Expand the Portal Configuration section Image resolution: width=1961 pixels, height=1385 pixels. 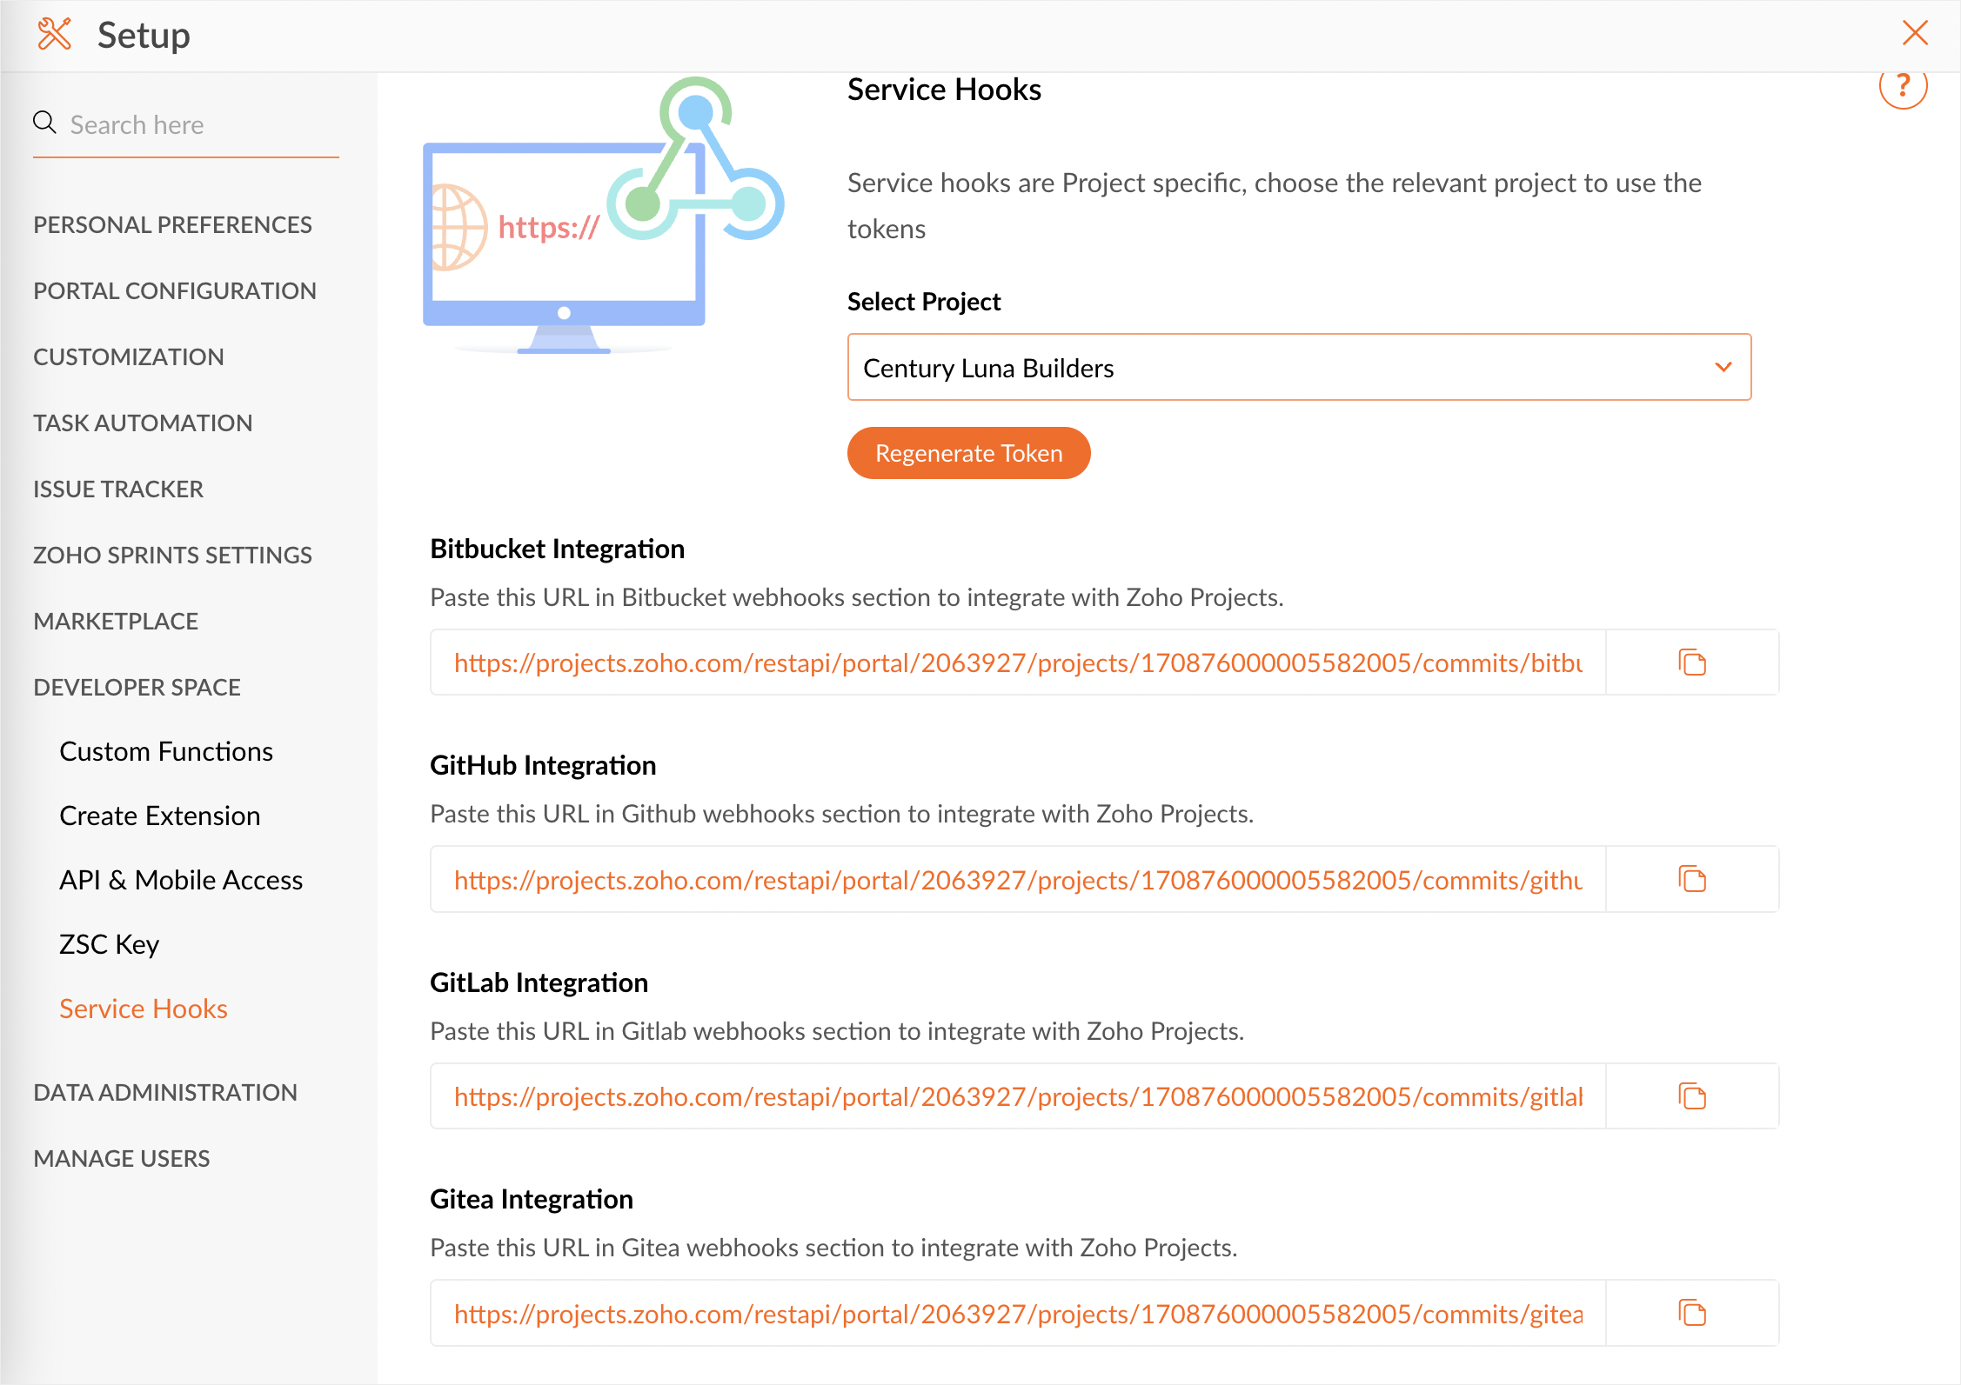(174, 290)
